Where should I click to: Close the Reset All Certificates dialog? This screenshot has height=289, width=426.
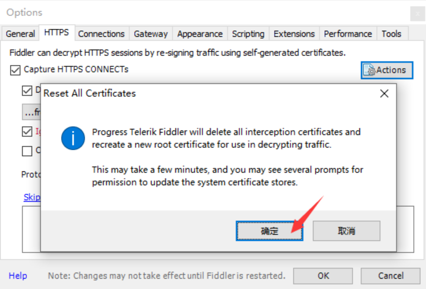pos(384,94)
